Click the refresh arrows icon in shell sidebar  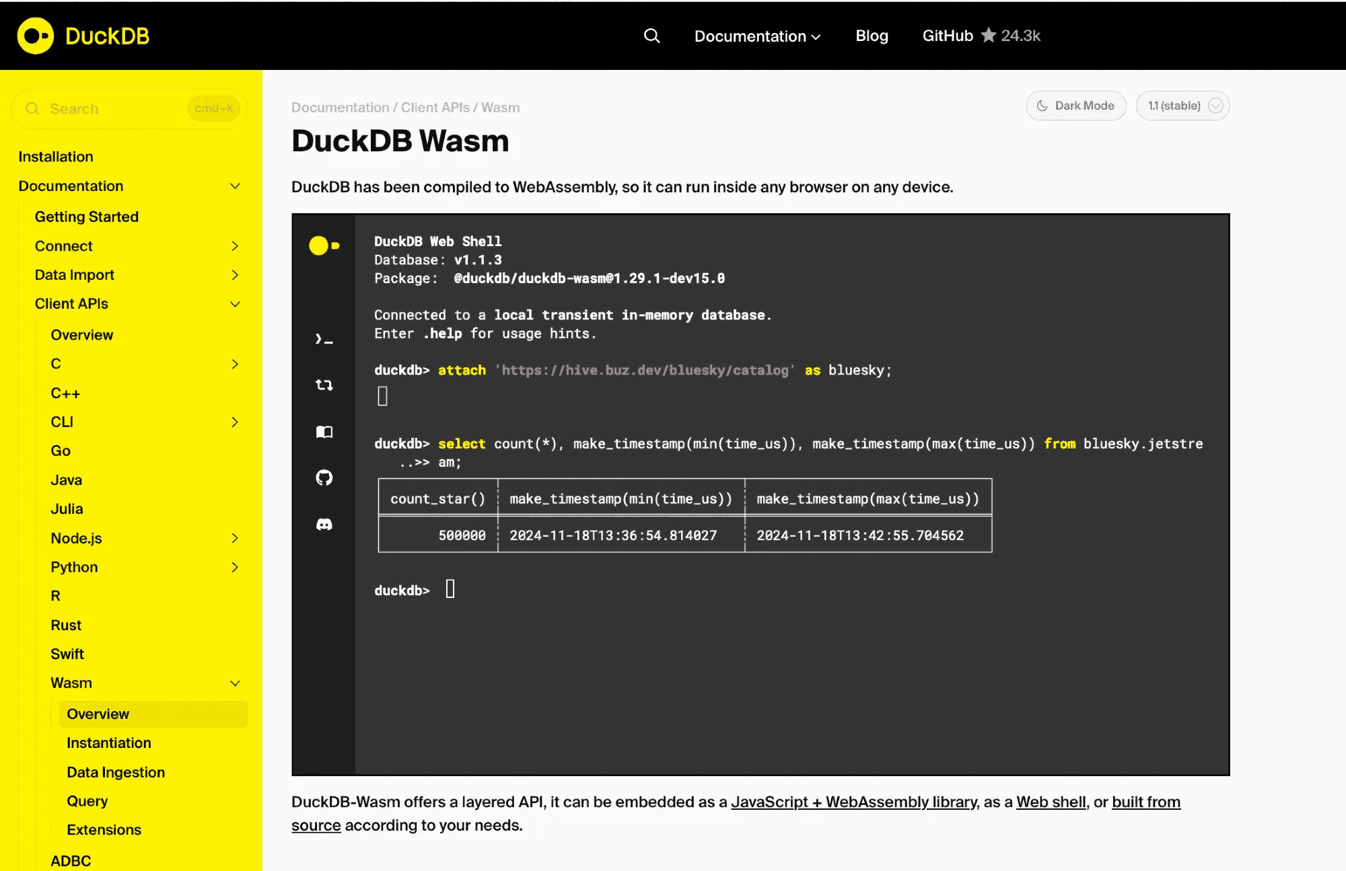[324, 385]
